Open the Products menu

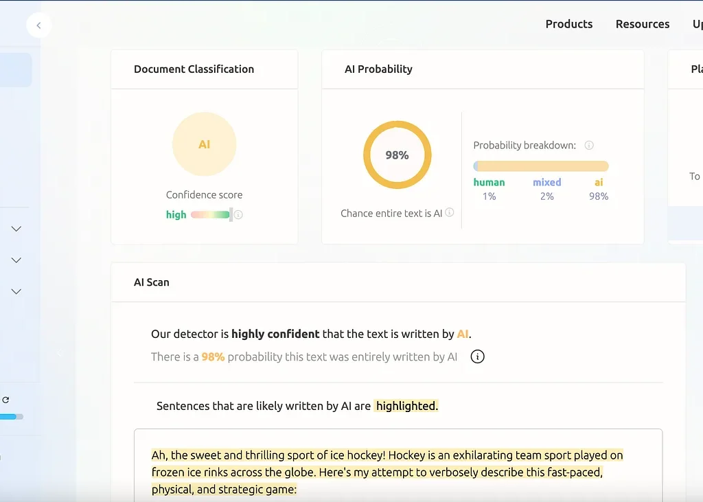(569, 24)
